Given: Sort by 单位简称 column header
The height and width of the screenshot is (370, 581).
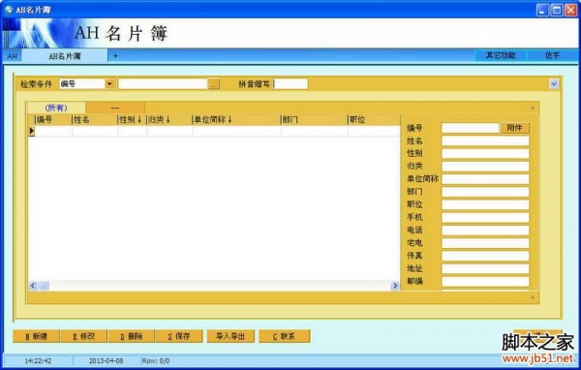Looking at the screenshot, I should 236,120.
